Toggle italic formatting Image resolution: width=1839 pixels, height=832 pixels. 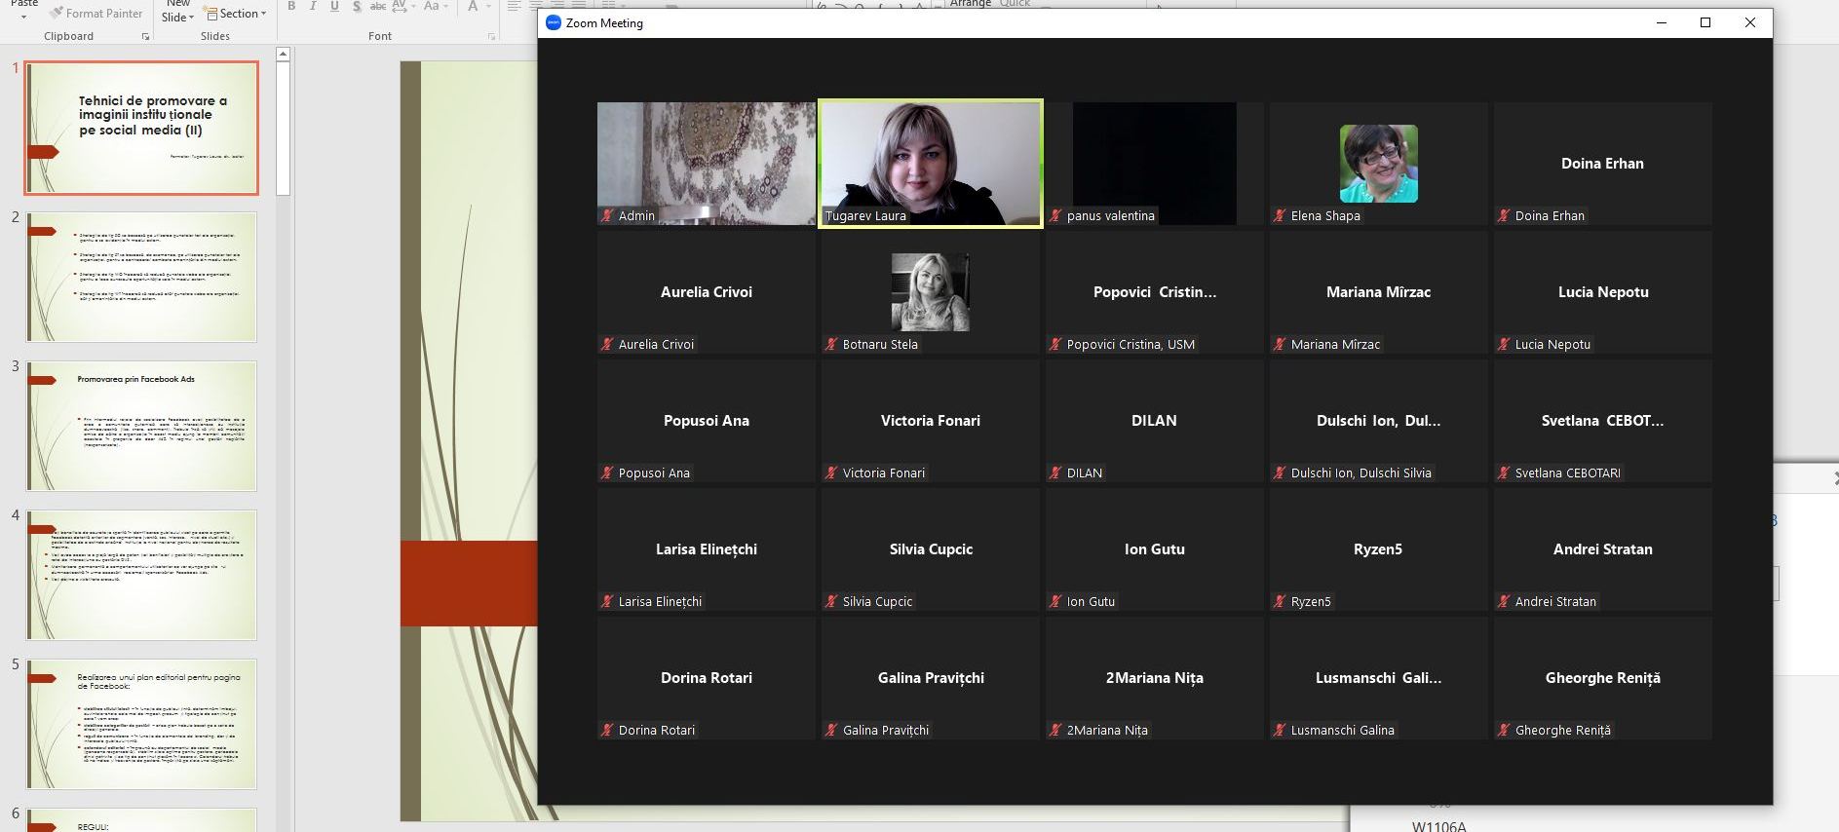click(x=313, y=6)
